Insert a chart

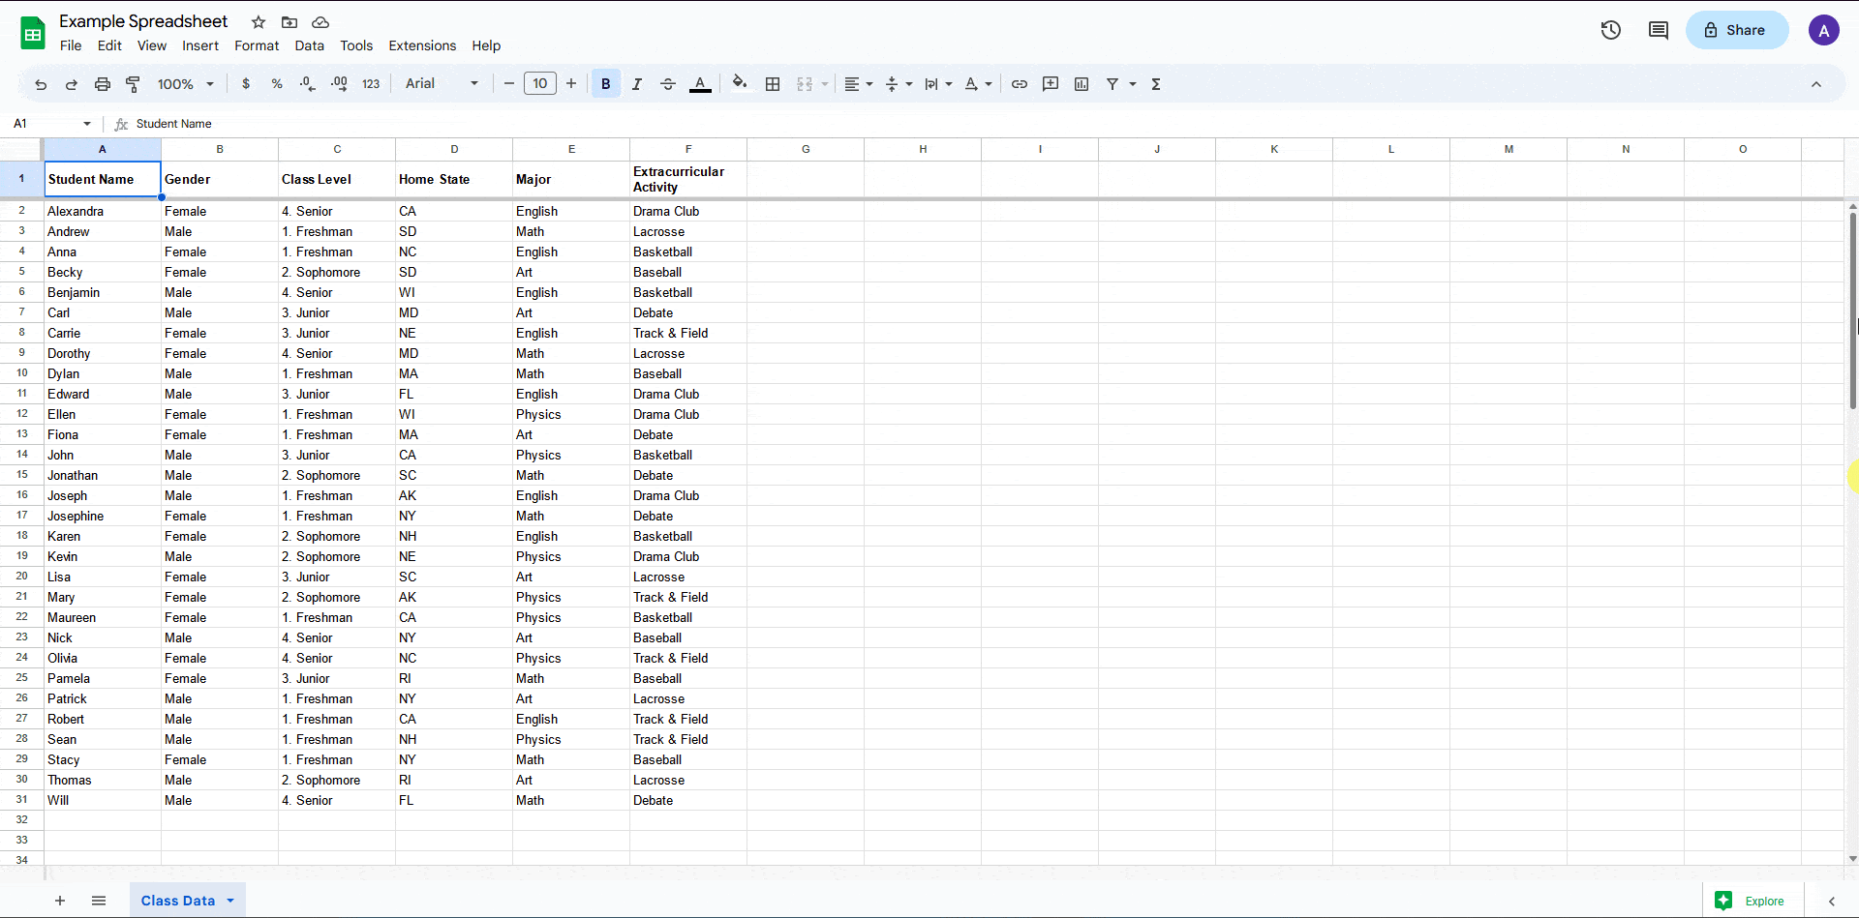coord(1082,84)
